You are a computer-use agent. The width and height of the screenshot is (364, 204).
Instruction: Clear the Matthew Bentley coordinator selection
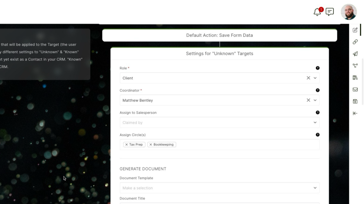[308, 100]
